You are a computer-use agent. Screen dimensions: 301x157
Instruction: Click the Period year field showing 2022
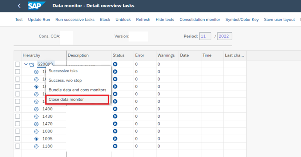pos(224,37)
